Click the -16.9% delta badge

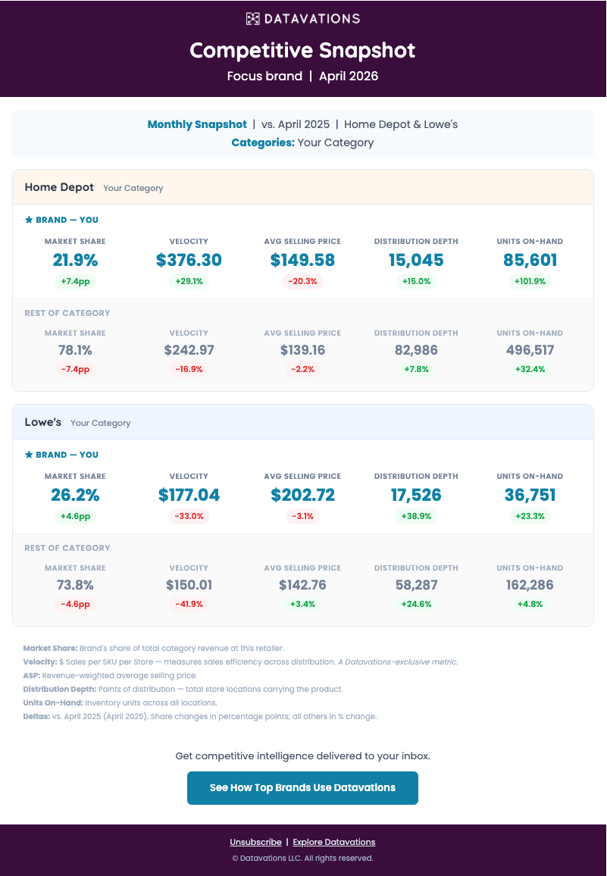tap(189, 369)
